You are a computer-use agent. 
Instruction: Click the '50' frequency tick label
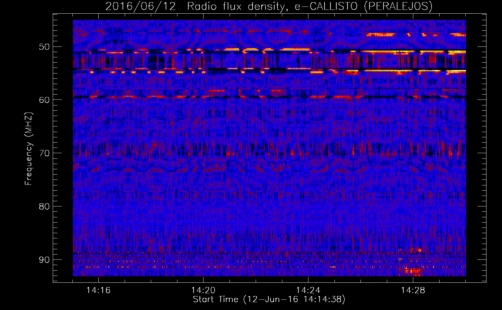point(44,47)
